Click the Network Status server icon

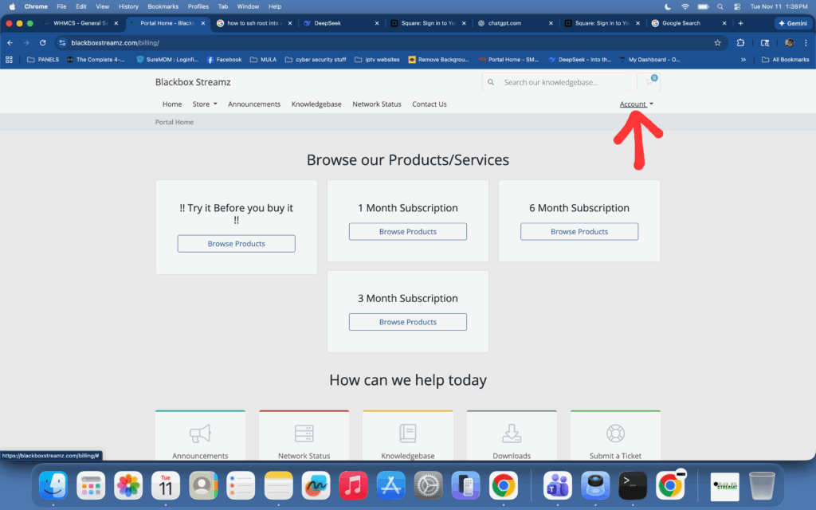click(304, 433)
